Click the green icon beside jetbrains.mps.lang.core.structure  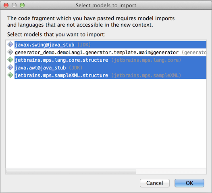[x=10, y=60]
